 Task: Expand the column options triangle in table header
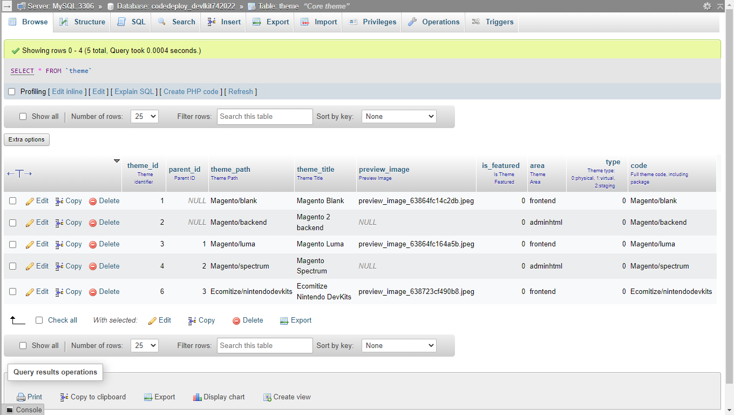[x=117, y=161]
